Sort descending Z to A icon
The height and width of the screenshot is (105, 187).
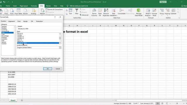(67, 14)
